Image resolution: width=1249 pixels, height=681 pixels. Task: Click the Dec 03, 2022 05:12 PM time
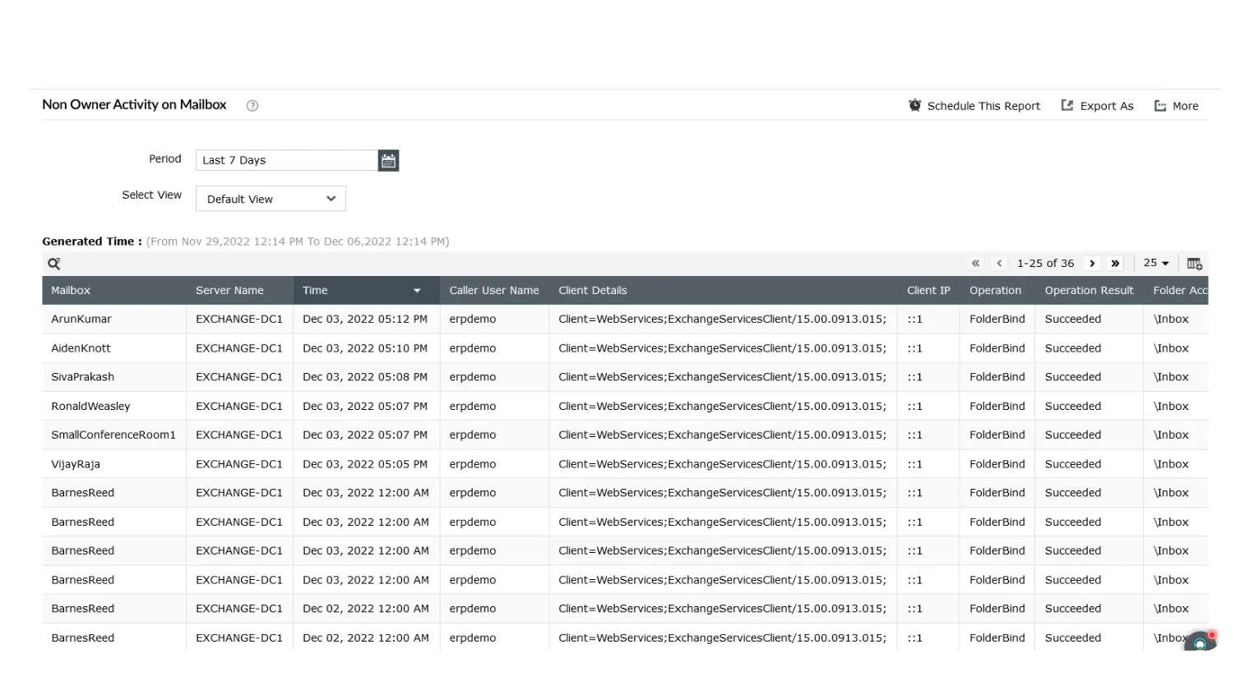(x=365, y=320)
